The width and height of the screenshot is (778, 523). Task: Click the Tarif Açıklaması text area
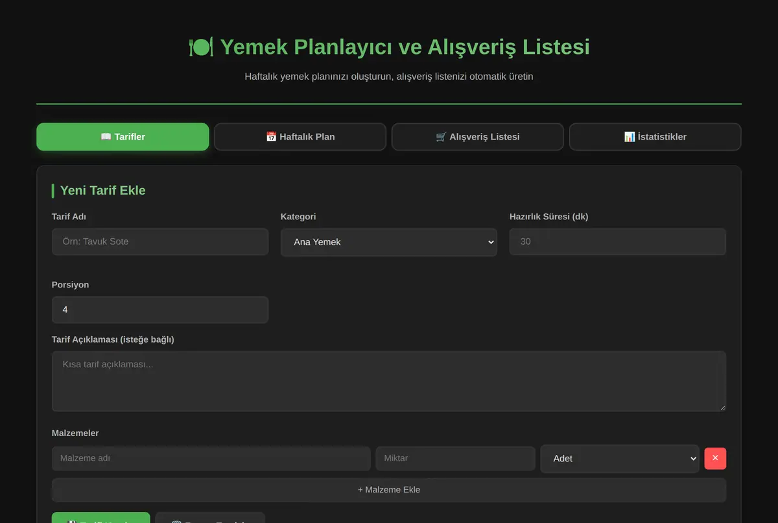389,382
